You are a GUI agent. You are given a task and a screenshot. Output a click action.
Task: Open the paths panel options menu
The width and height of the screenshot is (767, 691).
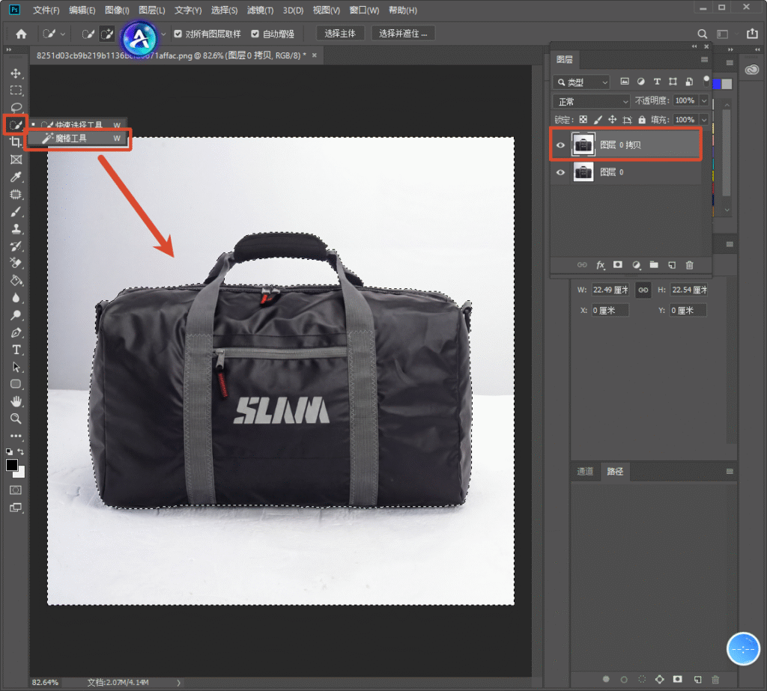(730, 472)
